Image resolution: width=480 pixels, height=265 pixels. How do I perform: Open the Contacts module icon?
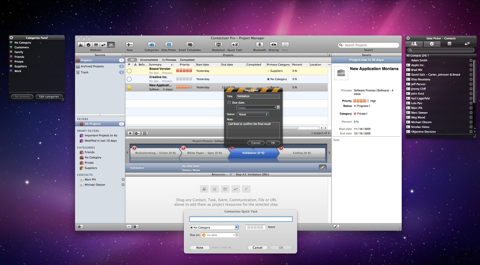pyautogui.click(x=81, y=45)
